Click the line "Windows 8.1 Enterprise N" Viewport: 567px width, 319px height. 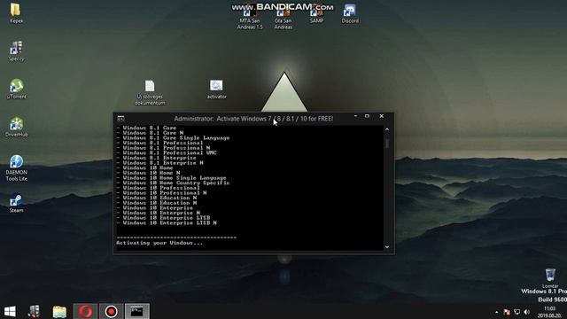pos(163,163)
